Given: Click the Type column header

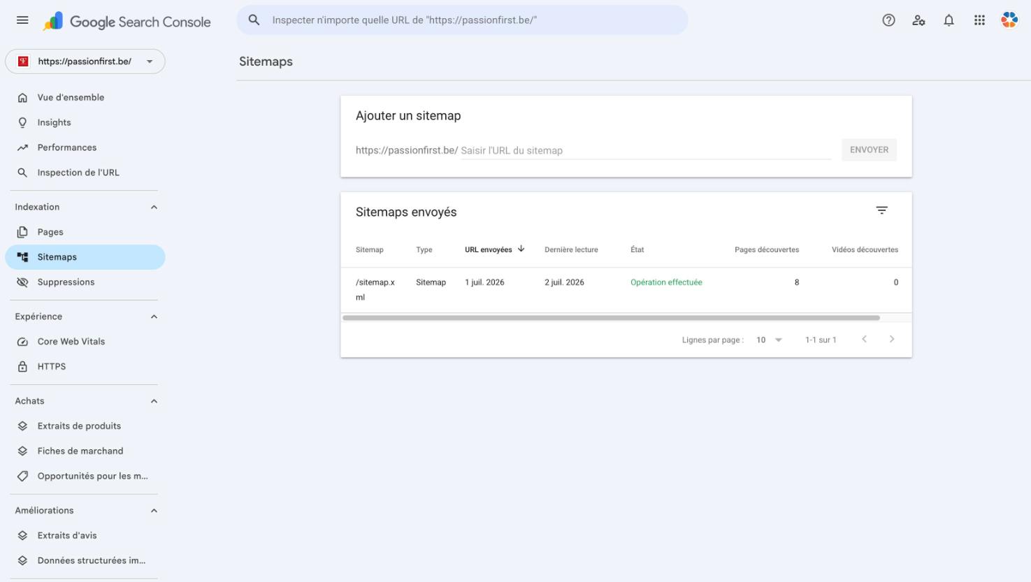Looking at the screenshot, I should point(424,249).
